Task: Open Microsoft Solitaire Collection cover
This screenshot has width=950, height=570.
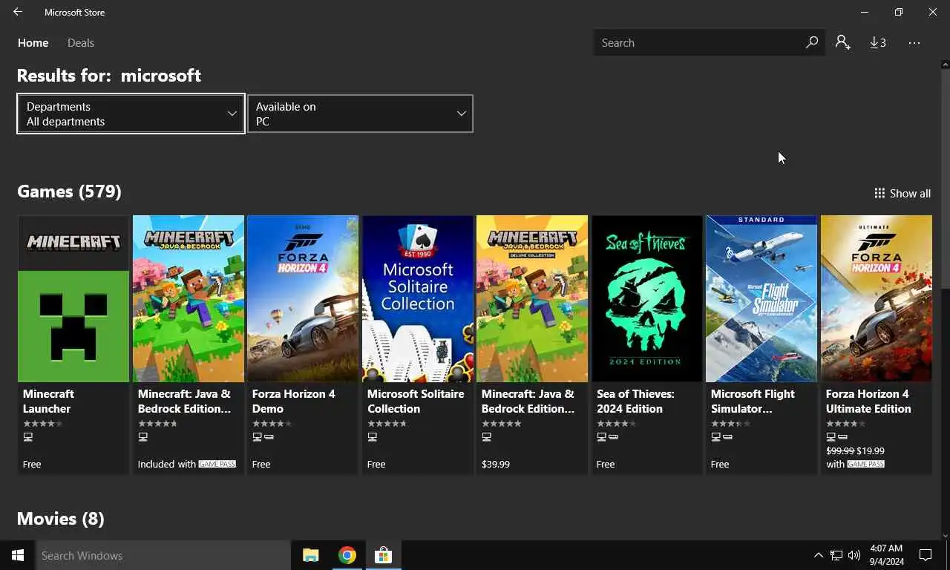Action: coord(418,298)
